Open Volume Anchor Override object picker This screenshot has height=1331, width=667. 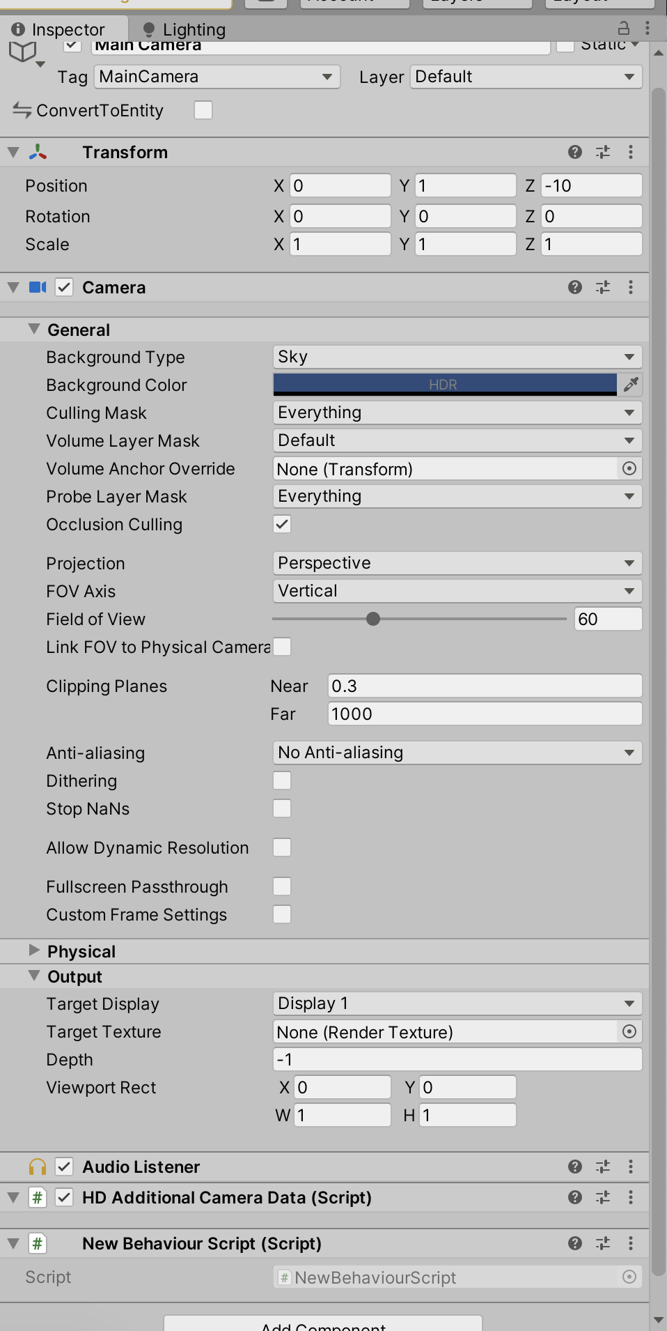tap(629, 468)
